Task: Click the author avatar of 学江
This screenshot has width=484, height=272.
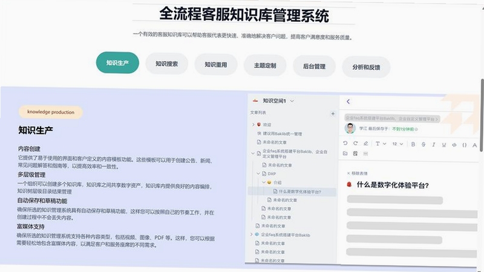Action: [350, 128]
